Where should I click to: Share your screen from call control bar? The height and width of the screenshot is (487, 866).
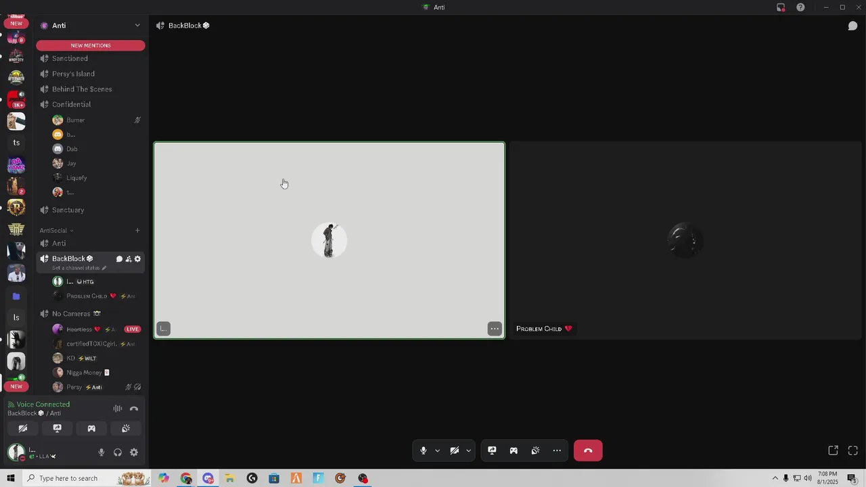(x=492, y=450)
